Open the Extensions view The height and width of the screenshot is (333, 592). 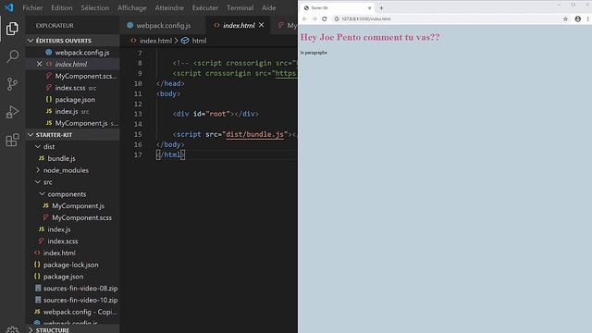[12, 140]
